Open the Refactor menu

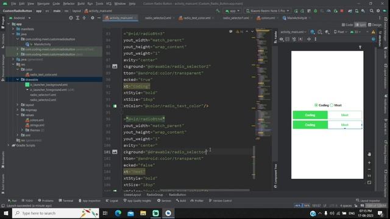(x=69, y=4)
